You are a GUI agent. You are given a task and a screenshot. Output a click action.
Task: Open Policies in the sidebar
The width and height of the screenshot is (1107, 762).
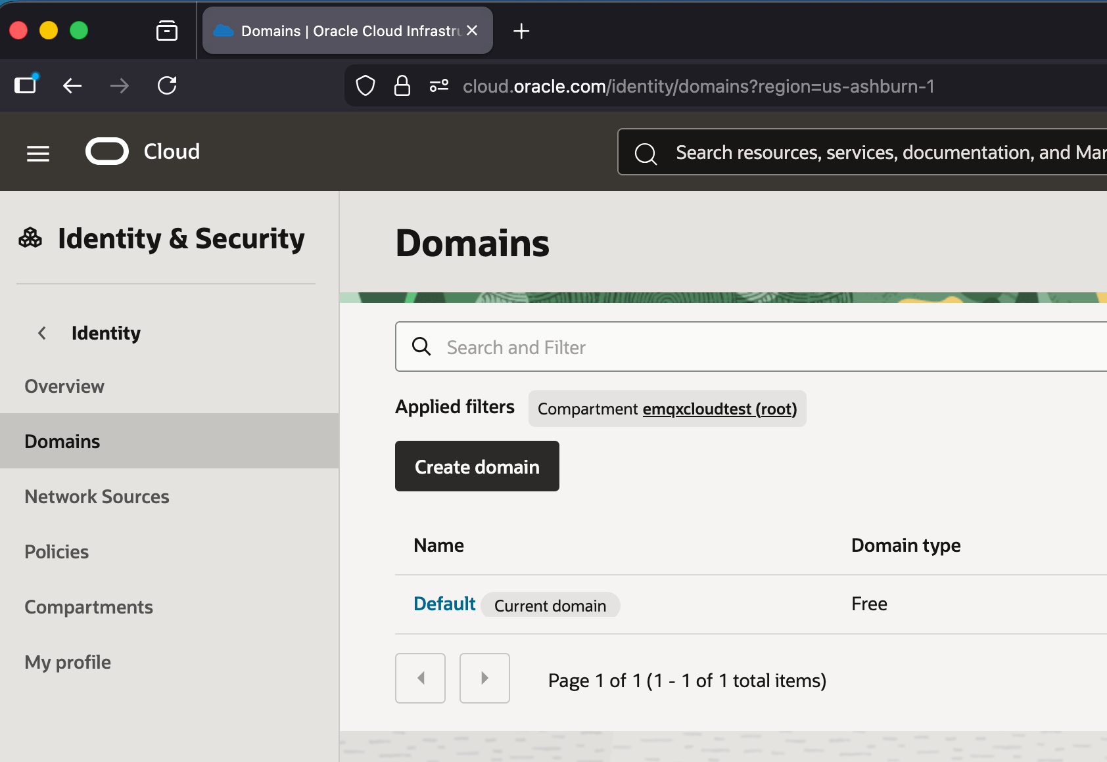[57, 552]
